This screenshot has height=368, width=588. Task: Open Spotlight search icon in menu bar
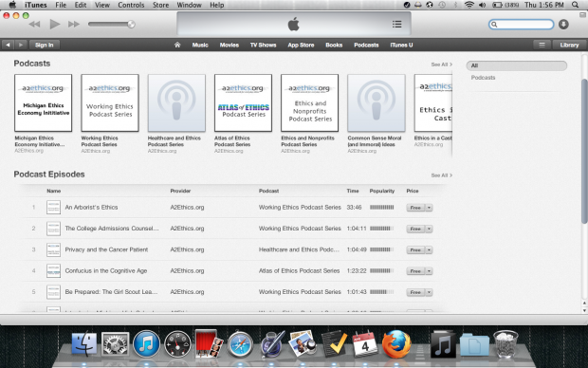pos(576,5)
